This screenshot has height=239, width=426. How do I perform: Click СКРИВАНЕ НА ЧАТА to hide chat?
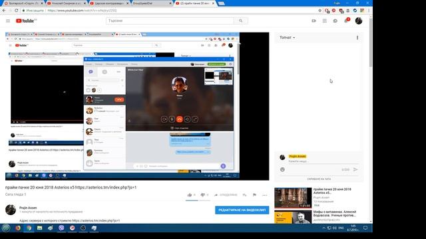[x=319, y=179]
